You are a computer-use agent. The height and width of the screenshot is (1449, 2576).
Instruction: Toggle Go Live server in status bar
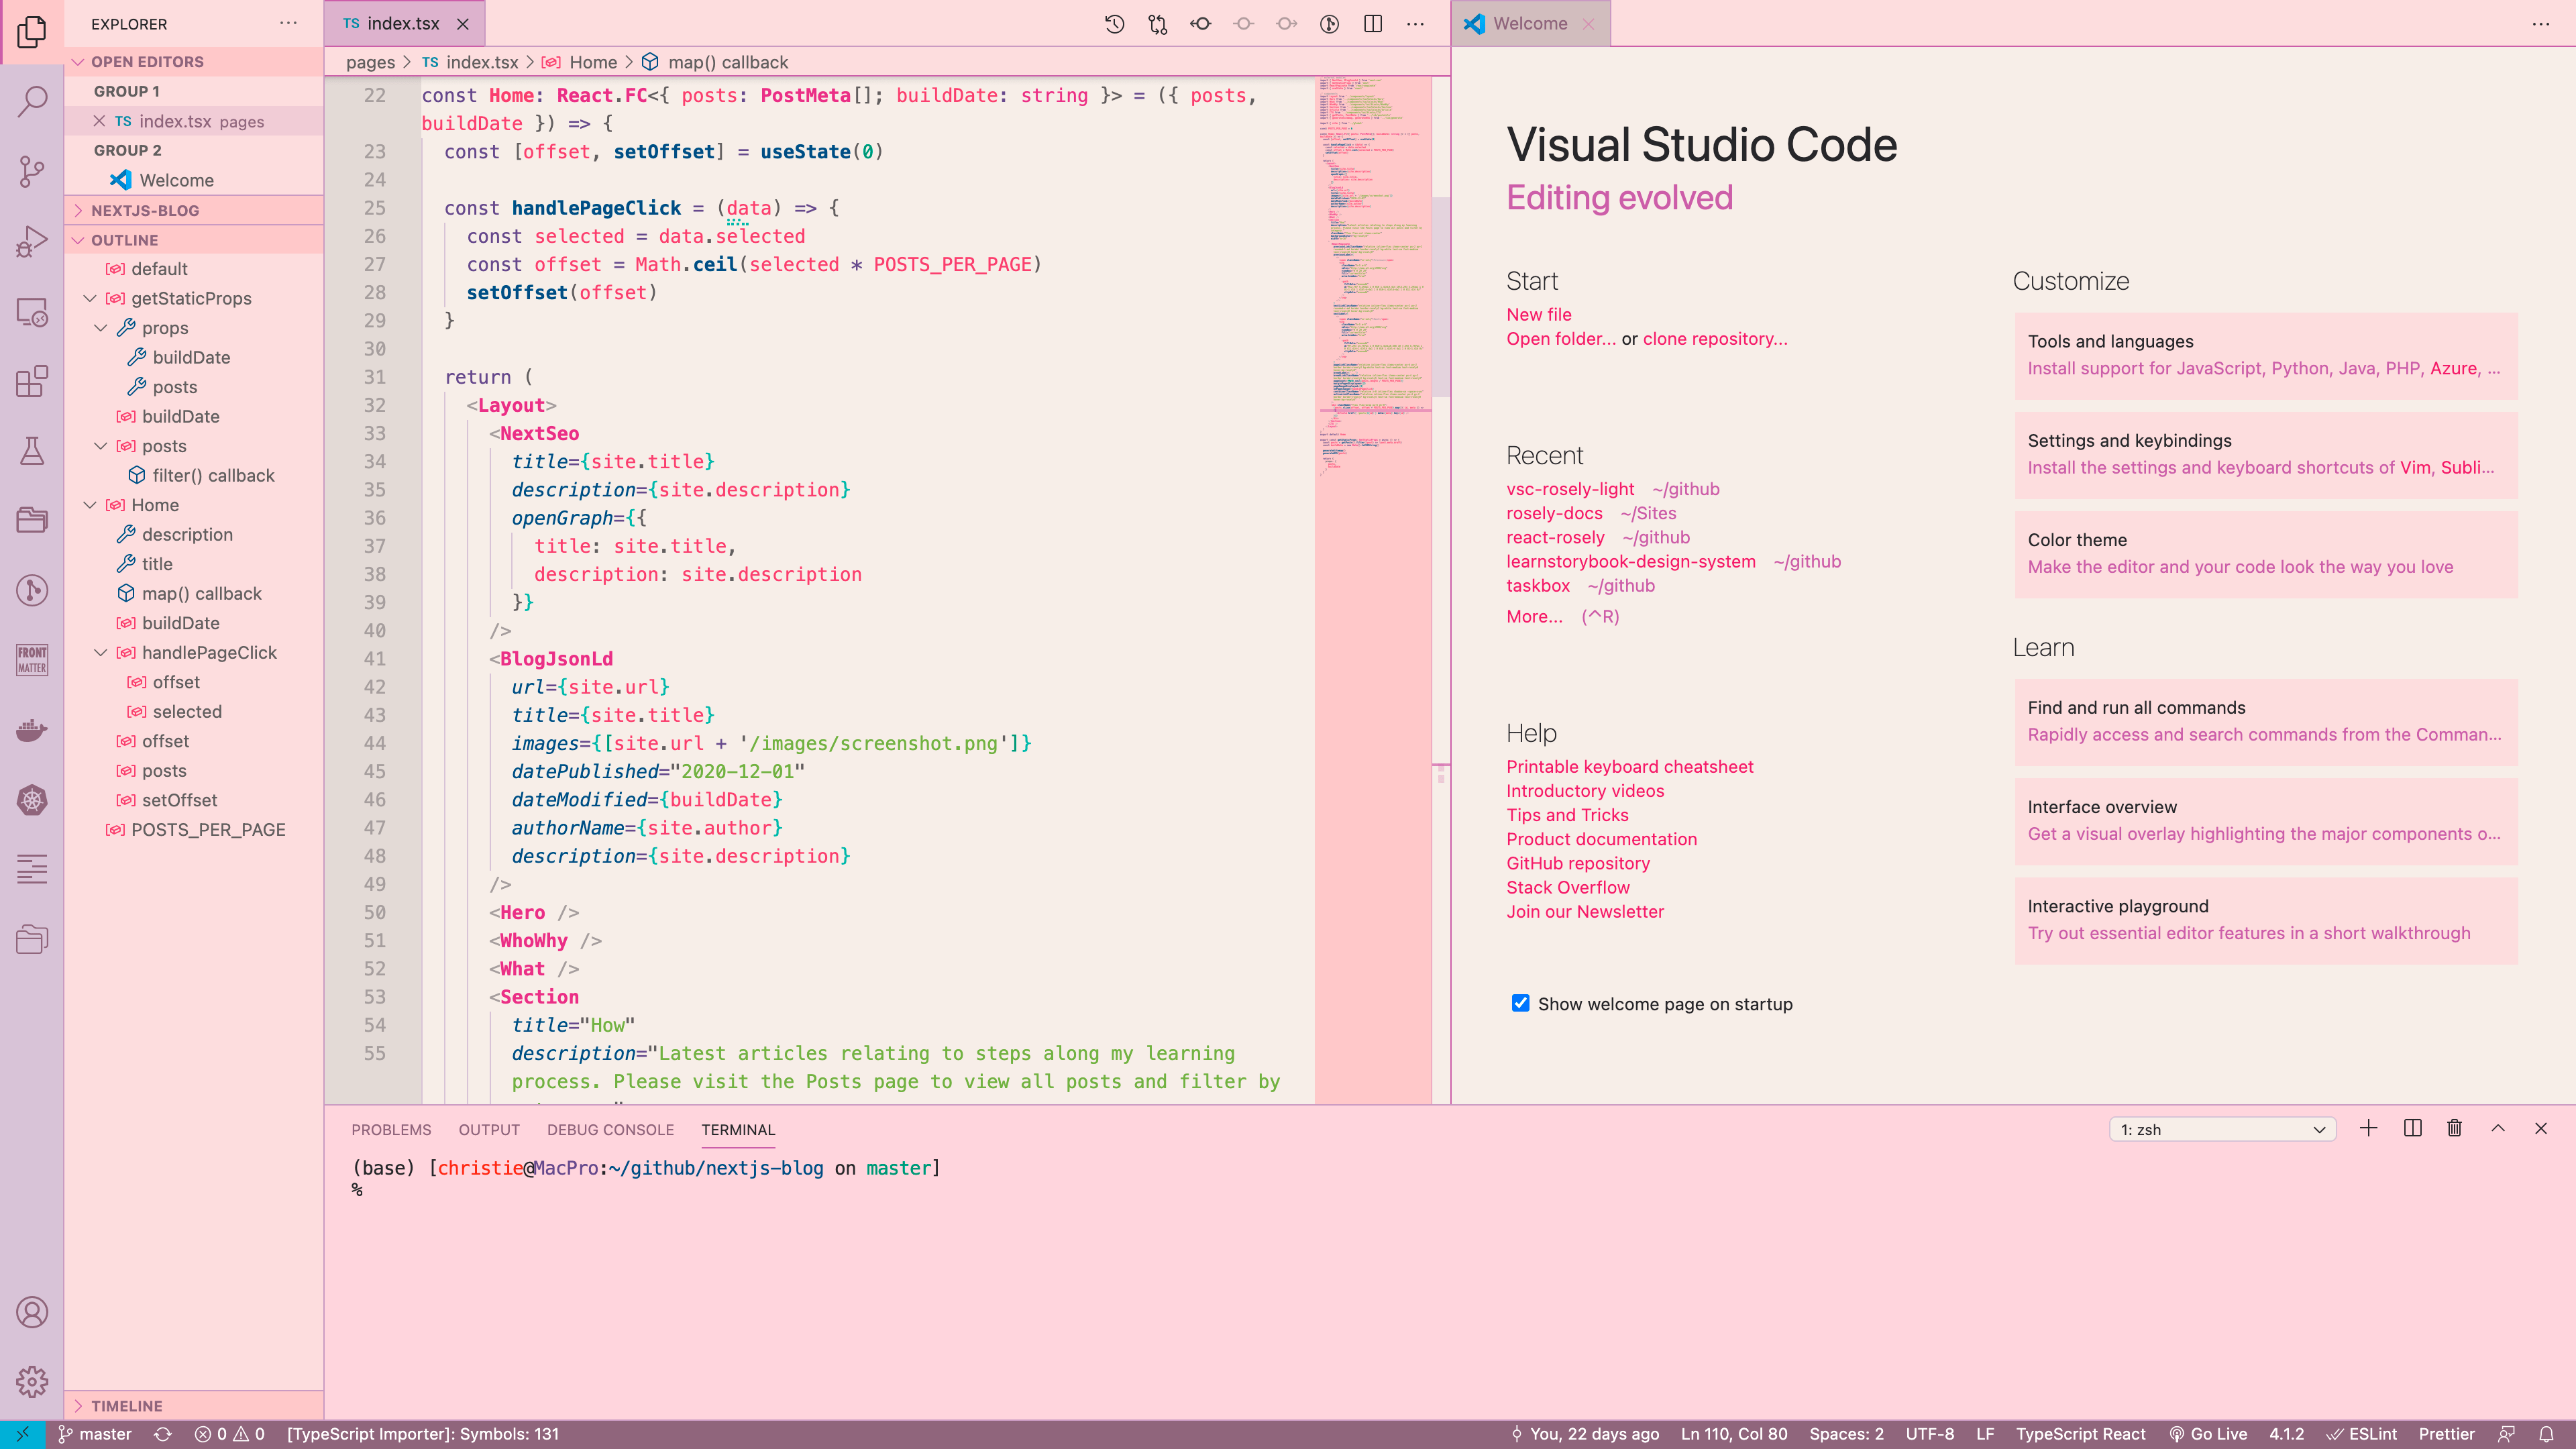point(2208,1434)
